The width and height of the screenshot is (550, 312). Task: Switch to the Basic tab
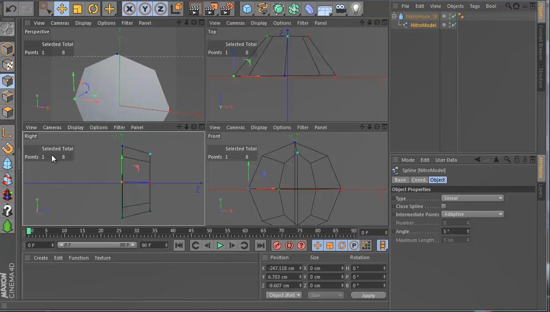[x=400, y=180]
